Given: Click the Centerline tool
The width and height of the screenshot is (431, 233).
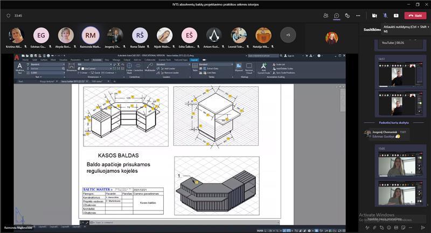Looking at the screenshot, I should pos(138,67).
